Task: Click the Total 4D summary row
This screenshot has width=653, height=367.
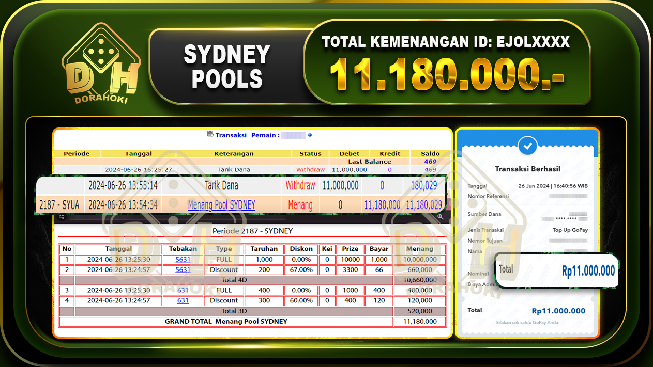Action: (x=234, y=280)
